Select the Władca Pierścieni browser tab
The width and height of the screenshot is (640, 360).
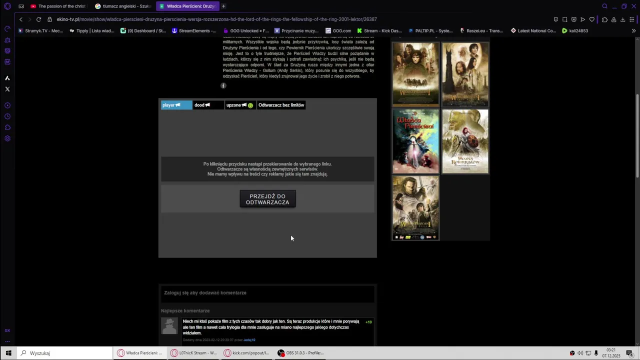[x=187, y=6]
